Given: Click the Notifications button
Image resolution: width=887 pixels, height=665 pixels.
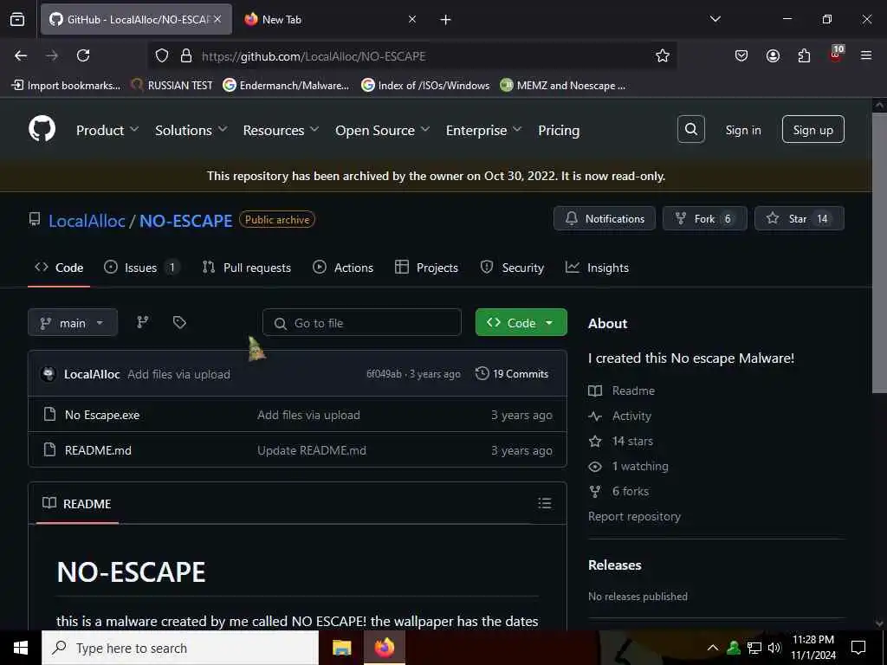Looking at the screenshot, I should click(x=604, y=218).
